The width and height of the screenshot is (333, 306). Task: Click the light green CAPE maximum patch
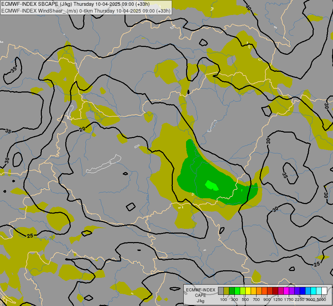tap(212, 185)
